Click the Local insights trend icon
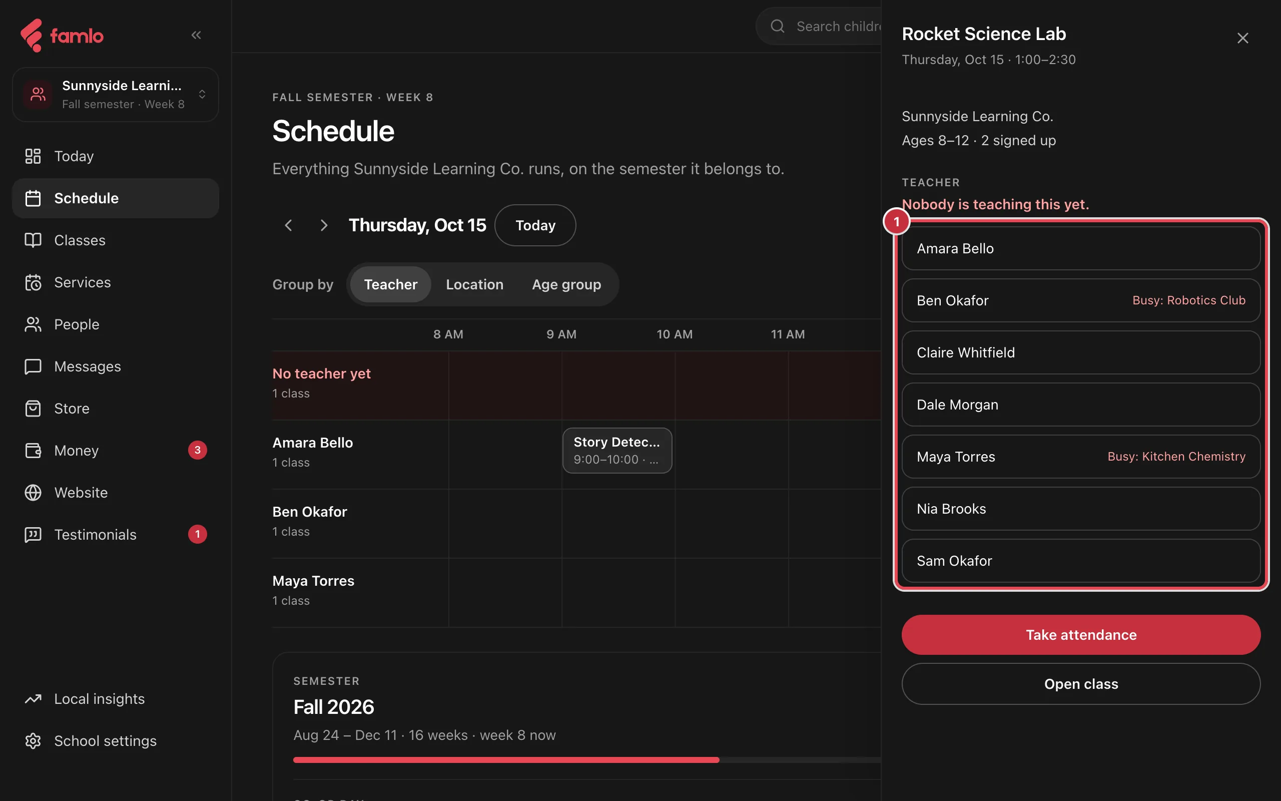This screenshot has width=1281, height=801. pyautogui.click(x=33, y=699)
